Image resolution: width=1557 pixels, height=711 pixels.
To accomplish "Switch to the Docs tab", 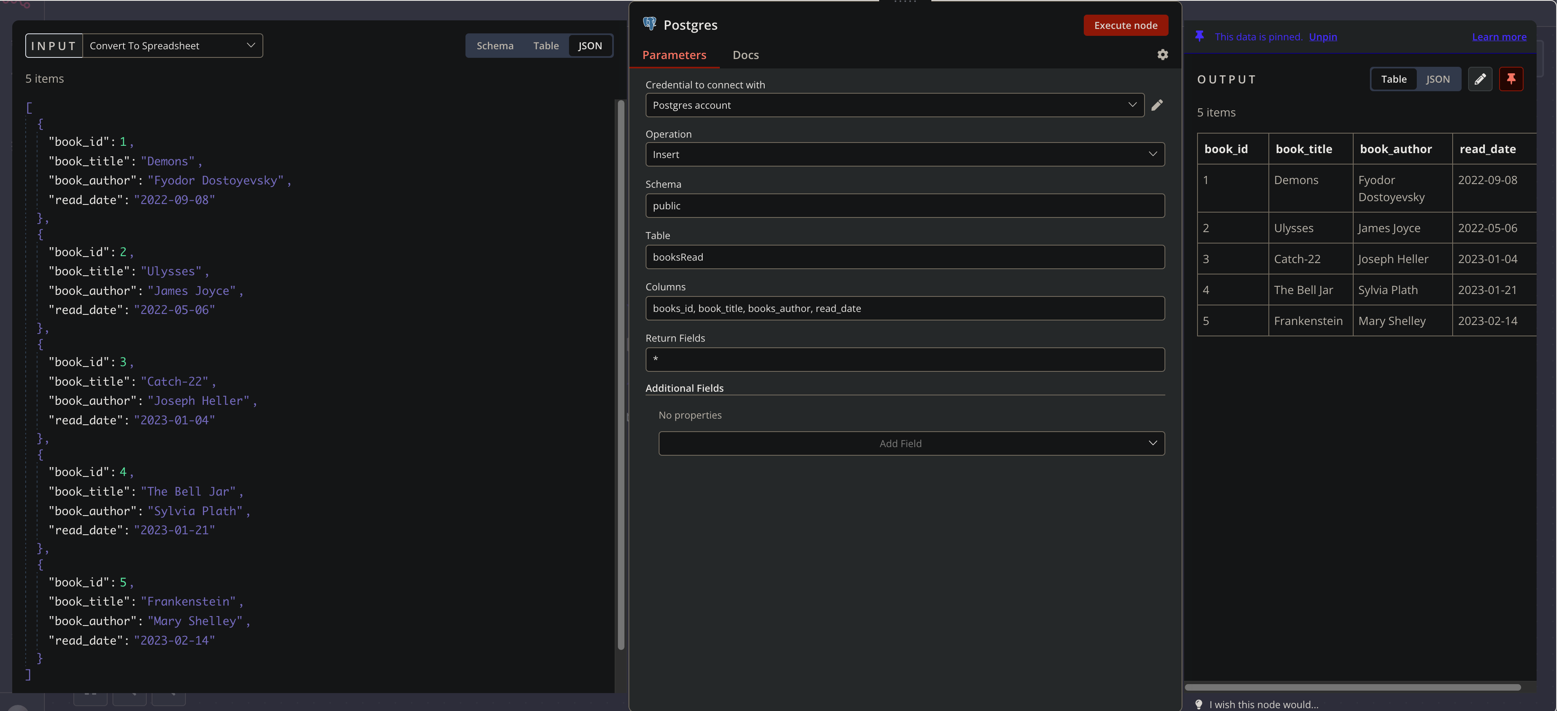I will coord(745,55).
